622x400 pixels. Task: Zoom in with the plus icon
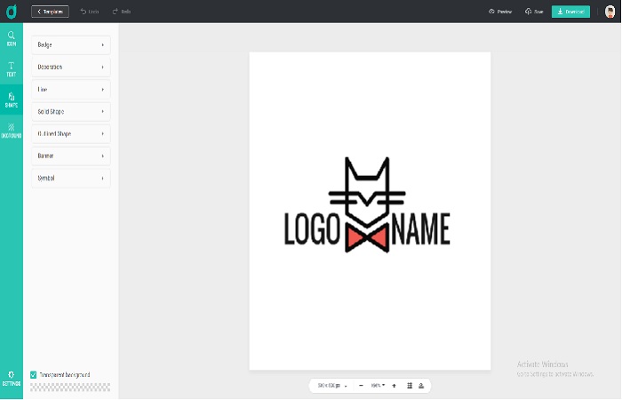394,385
